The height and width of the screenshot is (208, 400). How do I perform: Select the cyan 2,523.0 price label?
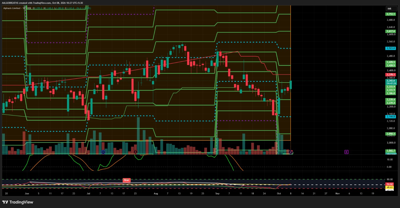pyautogui.click(x=390, y=48)
